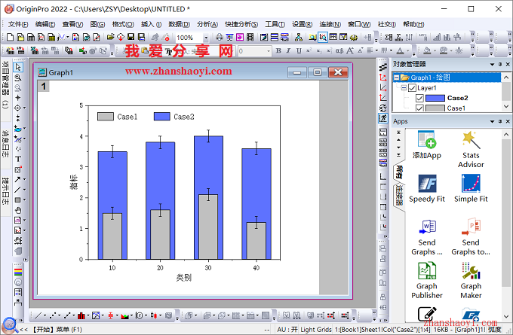Select the Pointer tool in tools toolbar
The image size is (513, 335).
(x=18, y=67)
